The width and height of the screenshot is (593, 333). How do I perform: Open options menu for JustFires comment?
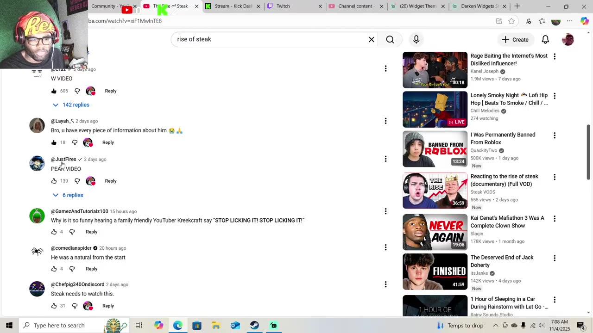(x=385, y=159)
